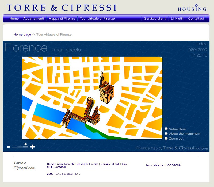Viewport: 214px width, 187px height.
Task: Click the footer Appartamenti link
Action: tap(65, 164)
